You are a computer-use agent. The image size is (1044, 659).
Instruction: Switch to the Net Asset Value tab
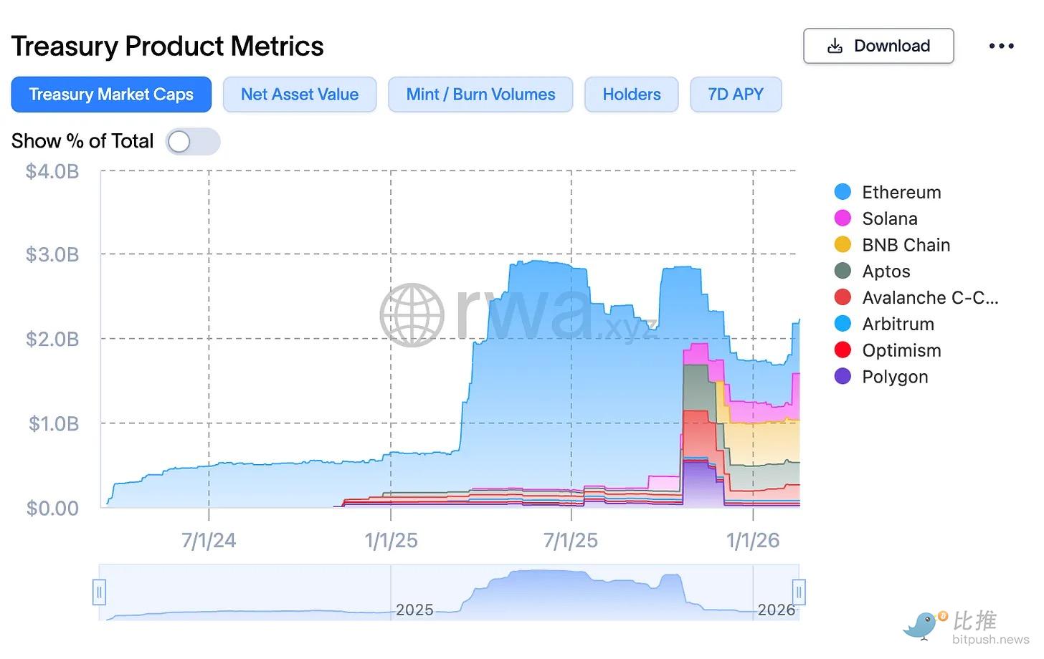pos(300,95)
